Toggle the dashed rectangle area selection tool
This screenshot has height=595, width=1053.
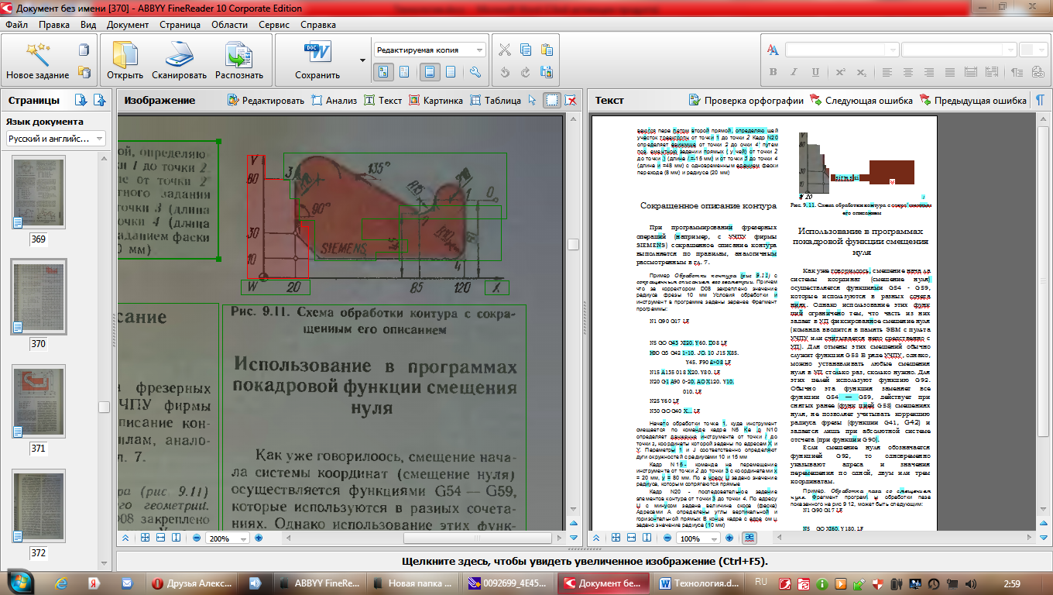pyautogui.click(x=551, y=100)
